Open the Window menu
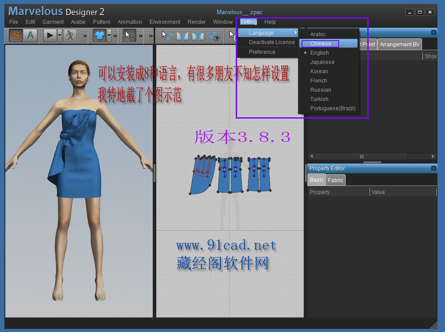Screen dimensions: 445x332 click(222, 22)
